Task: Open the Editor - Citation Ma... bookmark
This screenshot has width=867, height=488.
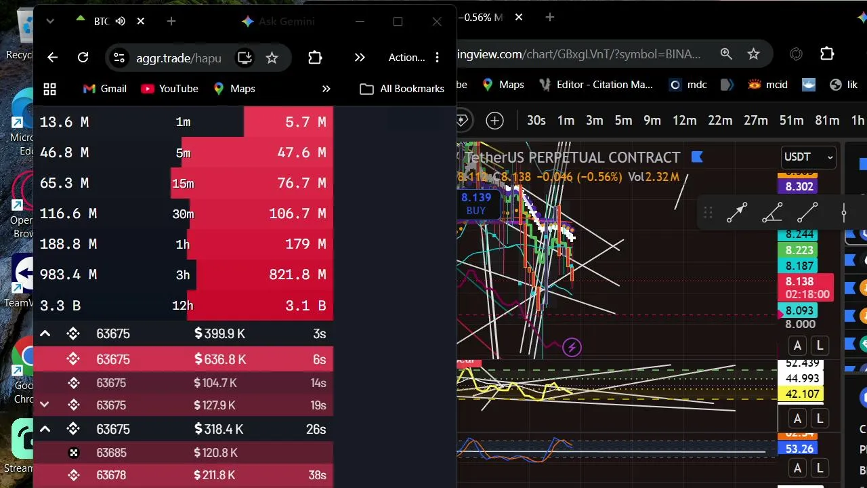Action: 596,85
